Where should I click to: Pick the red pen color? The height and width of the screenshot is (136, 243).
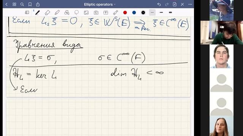[x=125, y=12]
